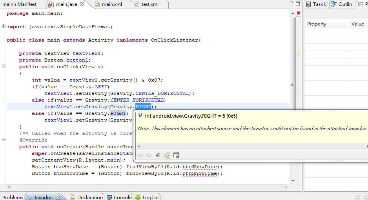368x200 pixels.
Task: Open attached Javadoc in a browser icon
Action: [176, 155]
